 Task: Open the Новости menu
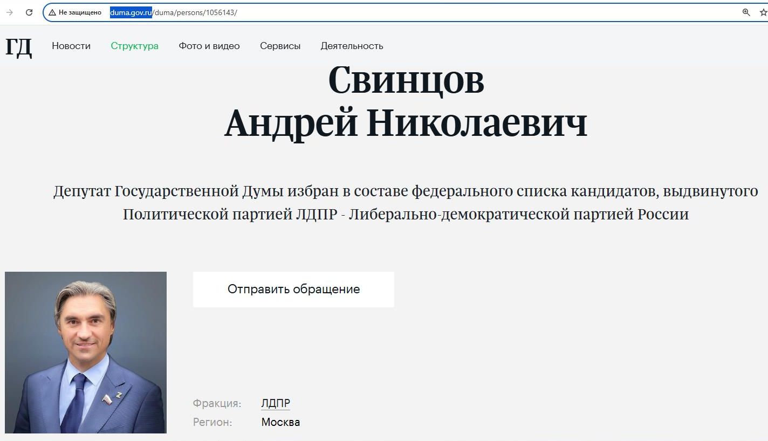[71, 46]
